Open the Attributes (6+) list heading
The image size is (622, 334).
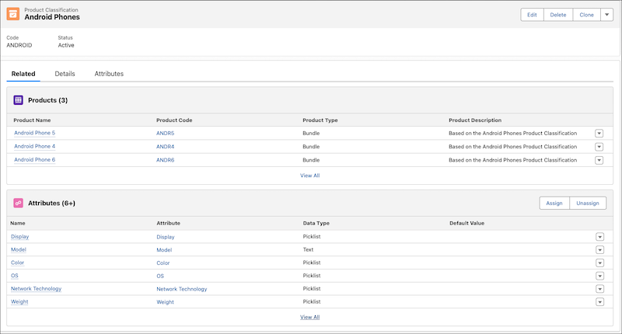click(51, 204)
